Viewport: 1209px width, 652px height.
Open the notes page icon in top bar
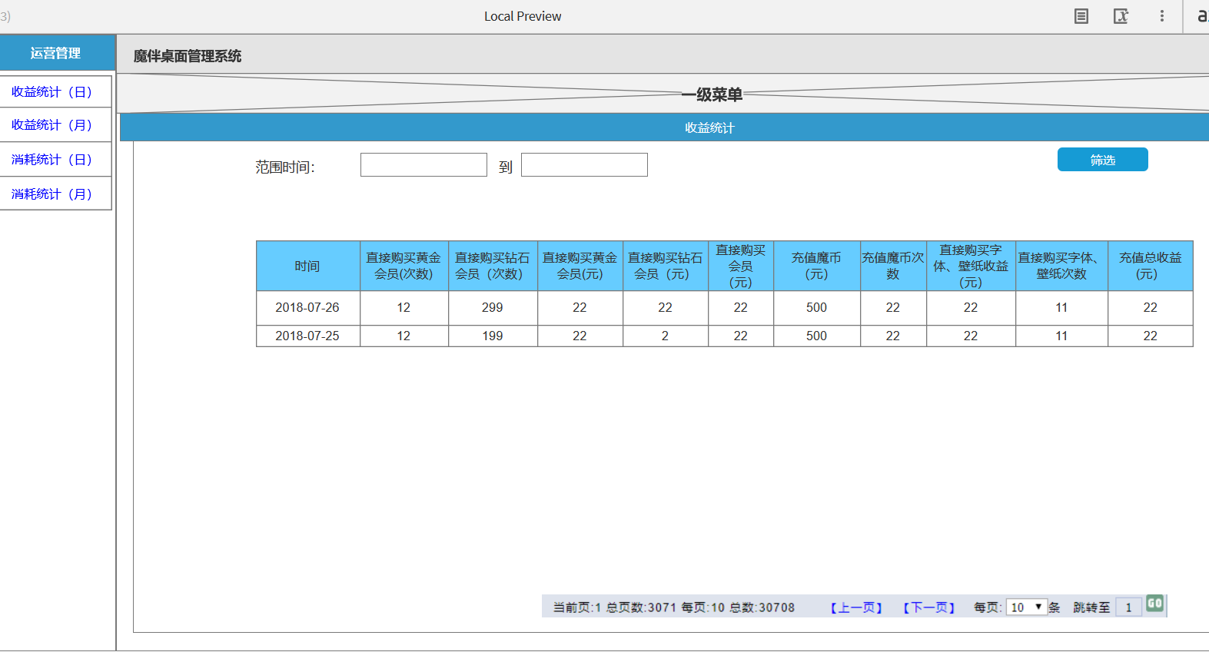tap(1081, 16)
